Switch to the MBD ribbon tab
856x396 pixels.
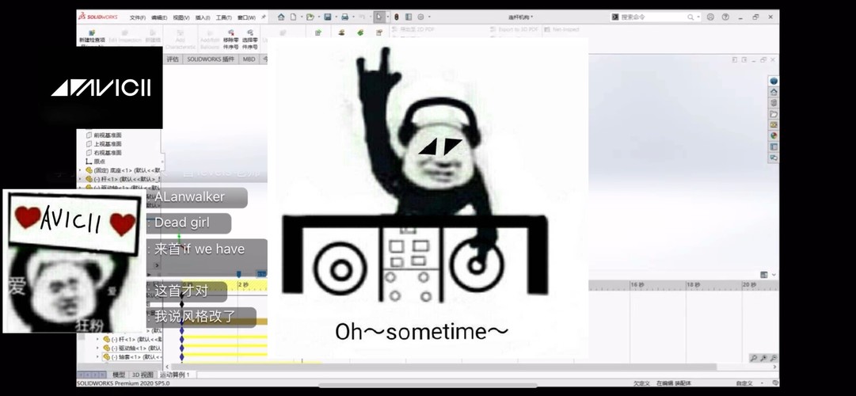click(249, 59)
